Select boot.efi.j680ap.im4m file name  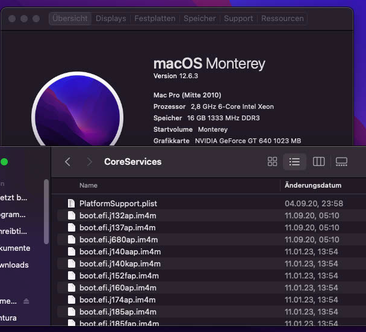[x=119, y=239]
